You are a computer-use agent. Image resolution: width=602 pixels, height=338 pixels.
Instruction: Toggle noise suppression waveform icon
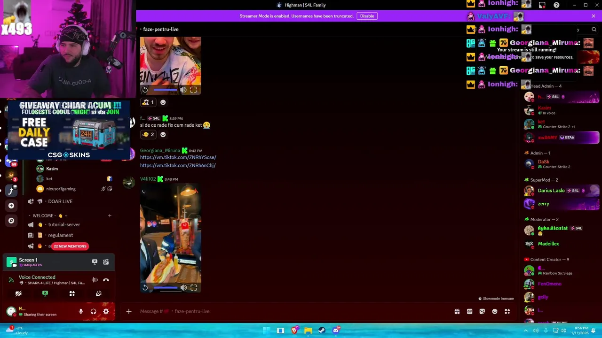tap(95, 280)
